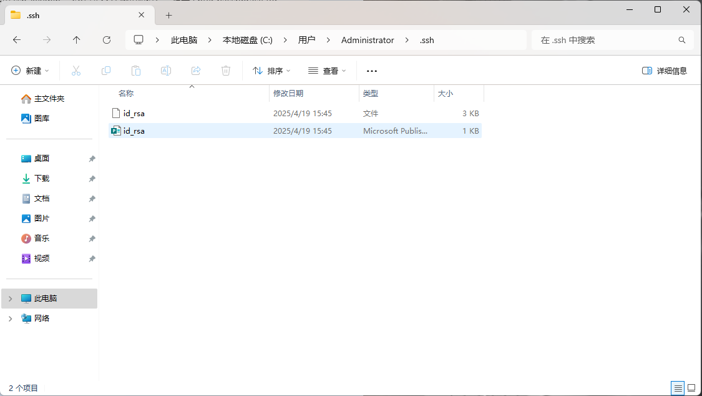Expand chevron after 本地磁盘 (C:) in address bar
The height and width of the screenshot is (396, 702).
coord(285,40)
